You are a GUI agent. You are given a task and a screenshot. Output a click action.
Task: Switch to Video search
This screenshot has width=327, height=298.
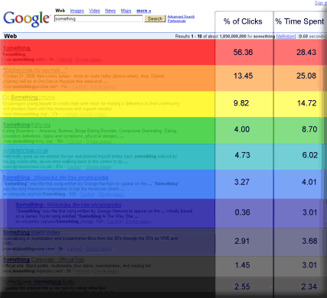pos(94,11)
